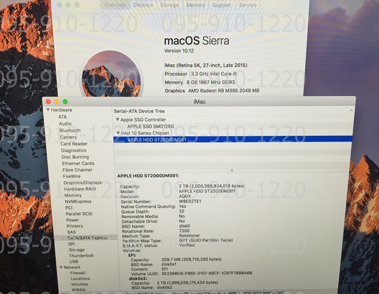The width and height of the screenshot is (379, 294).
Task: Select Hardware RAID in the sidebar
Action: pyautogui.click(x=80, y=189)
